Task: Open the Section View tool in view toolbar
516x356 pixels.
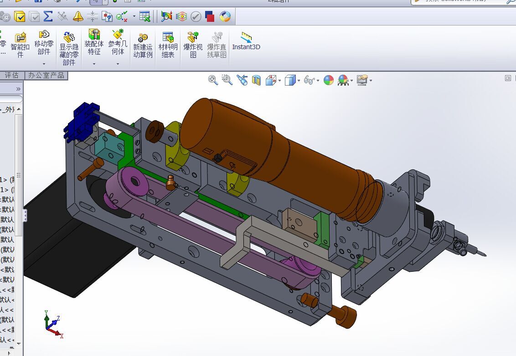Action: [x=256, y=80]
